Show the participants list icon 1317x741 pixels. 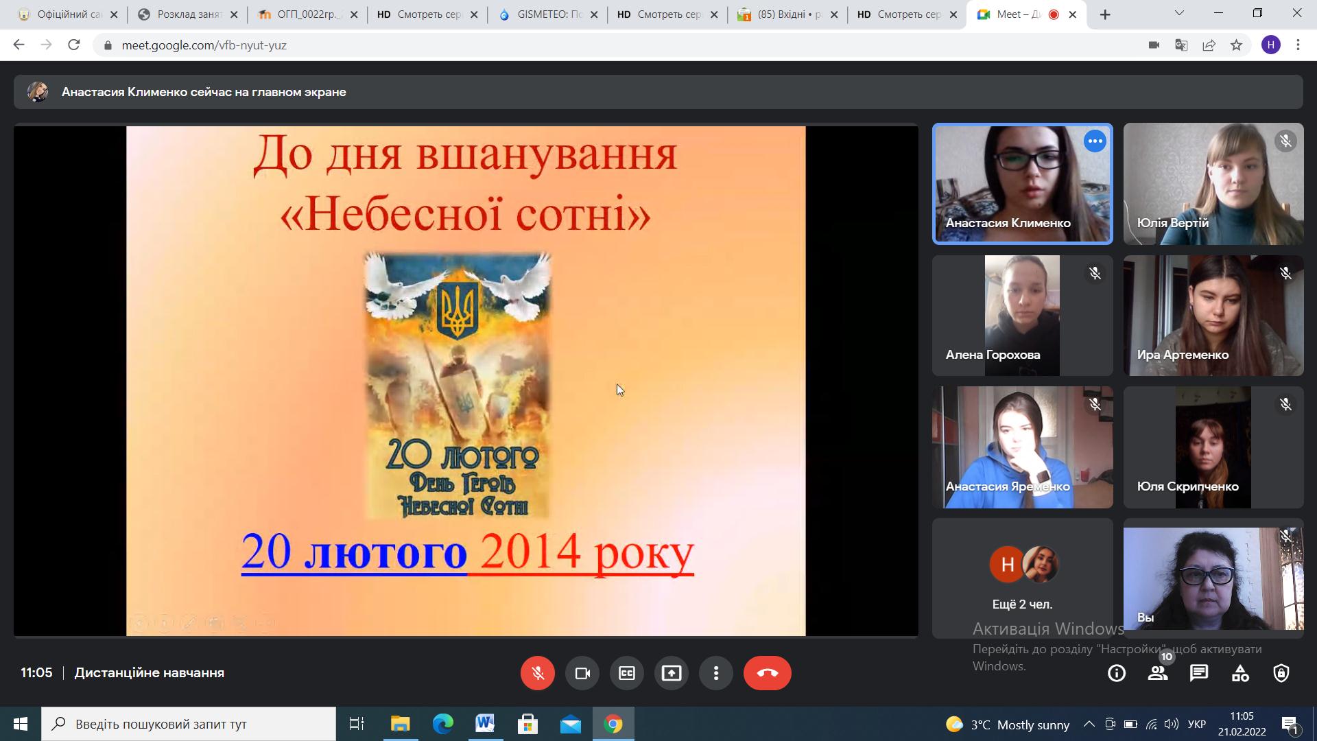pos(1158,673)
